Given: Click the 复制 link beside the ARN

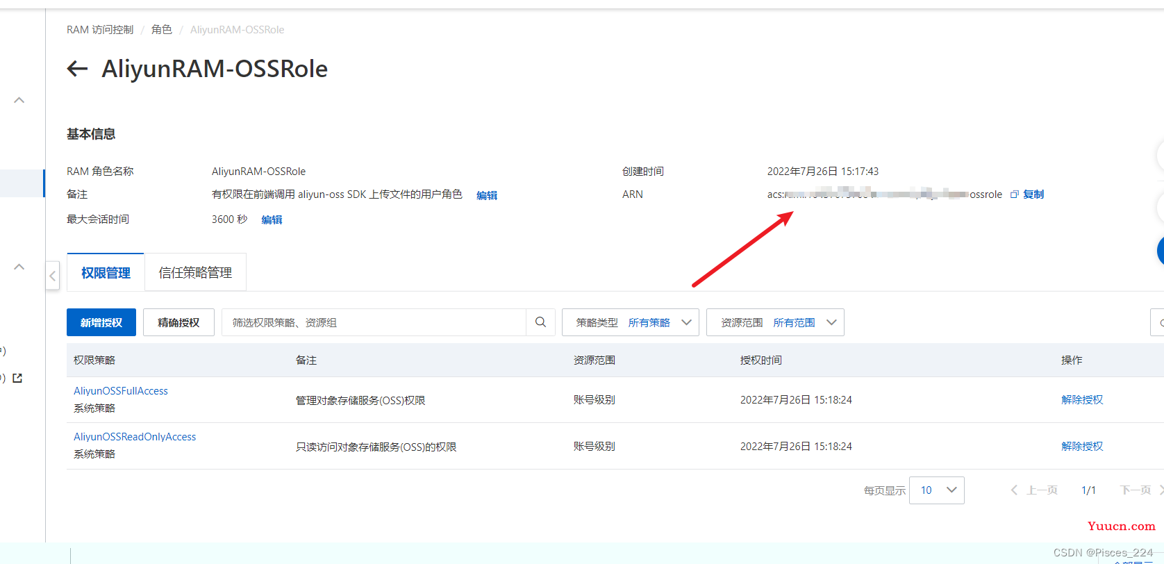Looking at the screenshot, I should click(x=1033, y=194).
